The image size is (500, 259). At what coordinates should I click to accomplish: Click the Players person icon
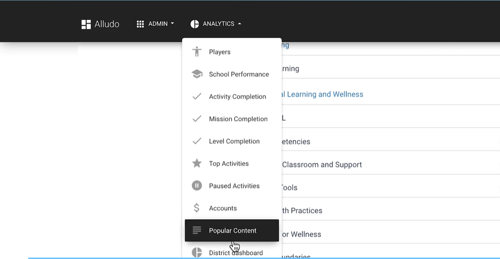point(197,52)
